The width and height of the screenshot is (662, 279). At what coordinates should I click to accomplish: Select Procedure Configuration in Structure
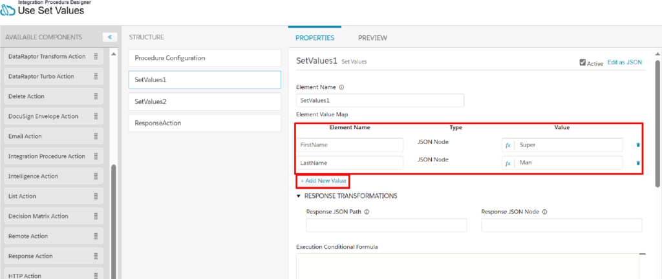[x=205, y=58]
